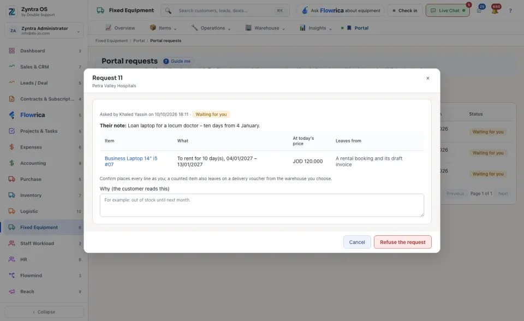Expand the Zyntra Administrator account dropdown
Viewport: 524px width, 321px height.
coord(78,32)
